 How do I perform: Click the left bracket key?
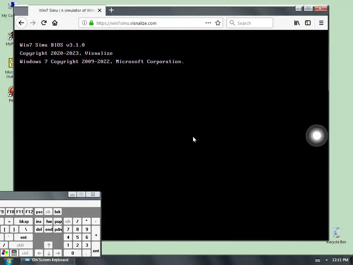click(x=4, y=229)
